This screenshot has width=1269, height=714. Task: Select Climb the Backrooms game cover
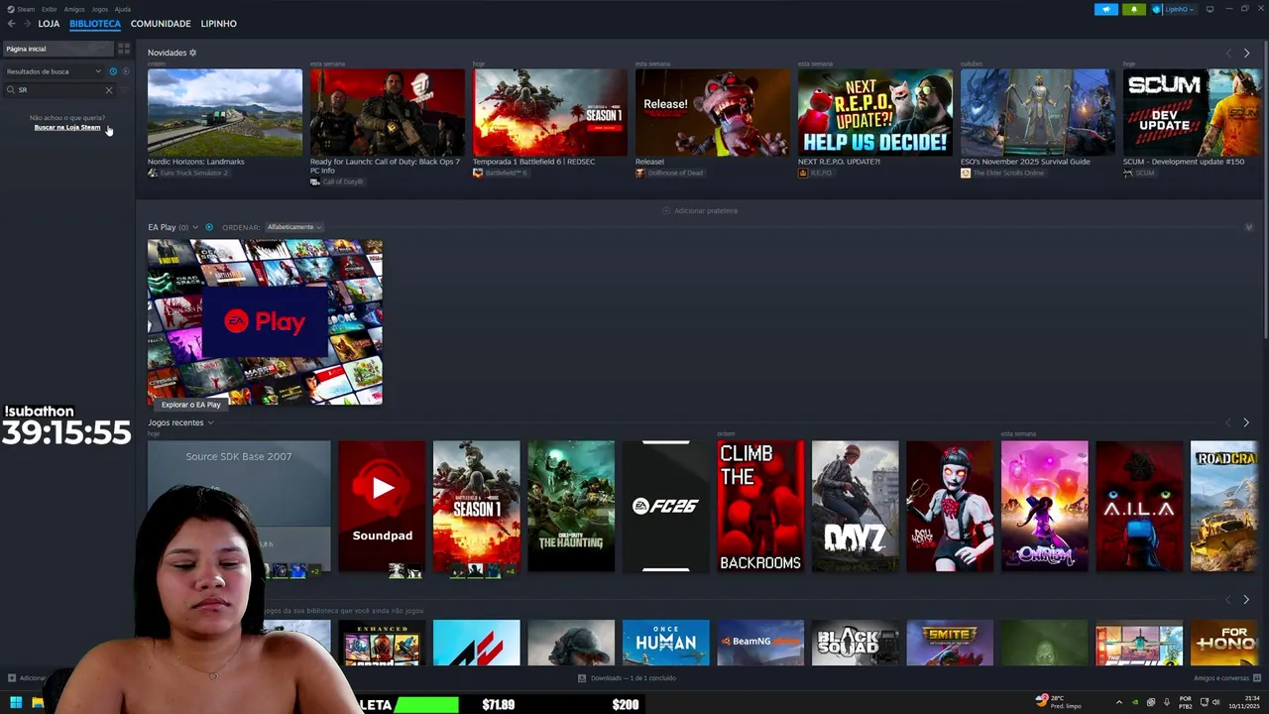pos(760,506)
